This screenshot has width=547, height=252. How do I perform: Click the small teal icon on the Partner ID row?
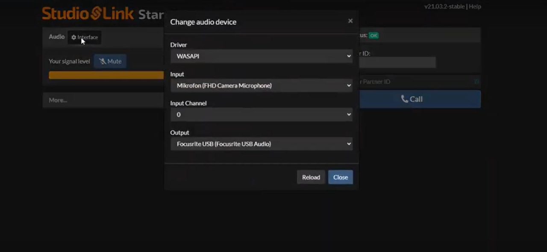476,81
